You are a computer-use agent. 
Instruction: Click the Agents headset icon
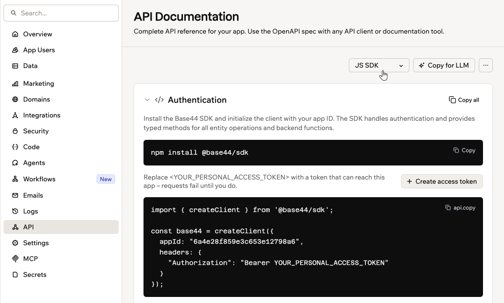[x=15, y=163]
